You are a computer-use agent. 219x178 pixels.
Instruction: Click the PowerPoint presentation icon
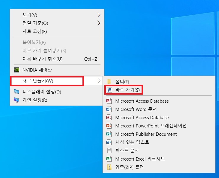[x=109, y=126]
